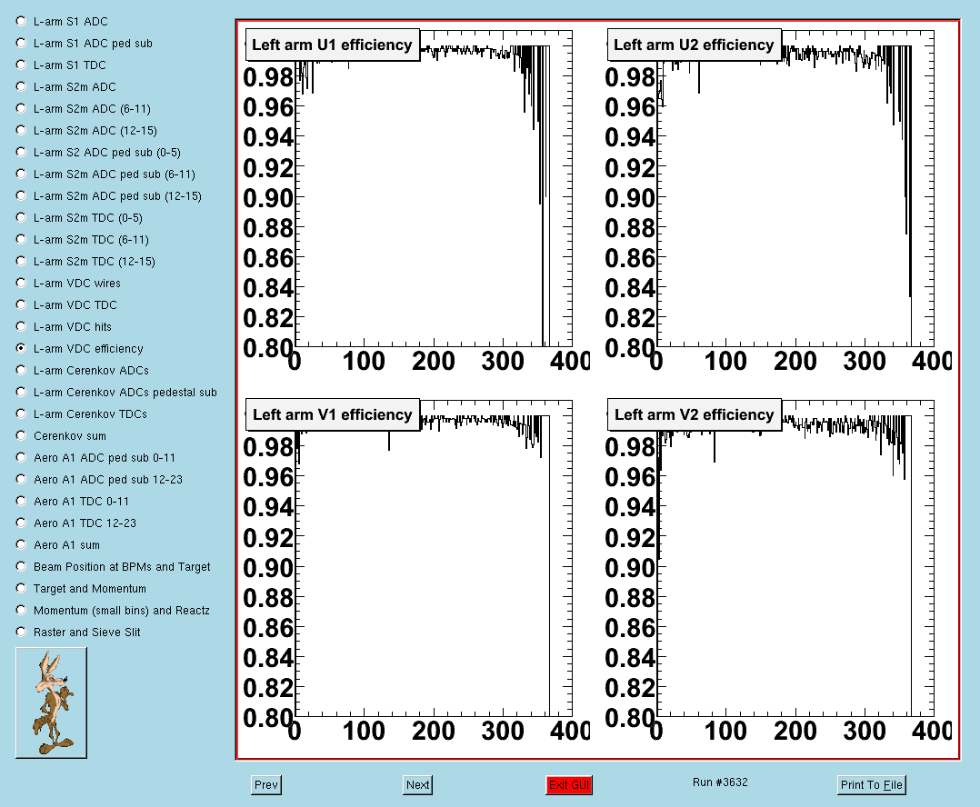This screenshot has height=807, width=980.
Task: Select the Left arm U1 efficiency title
Action: pos(332,45)
